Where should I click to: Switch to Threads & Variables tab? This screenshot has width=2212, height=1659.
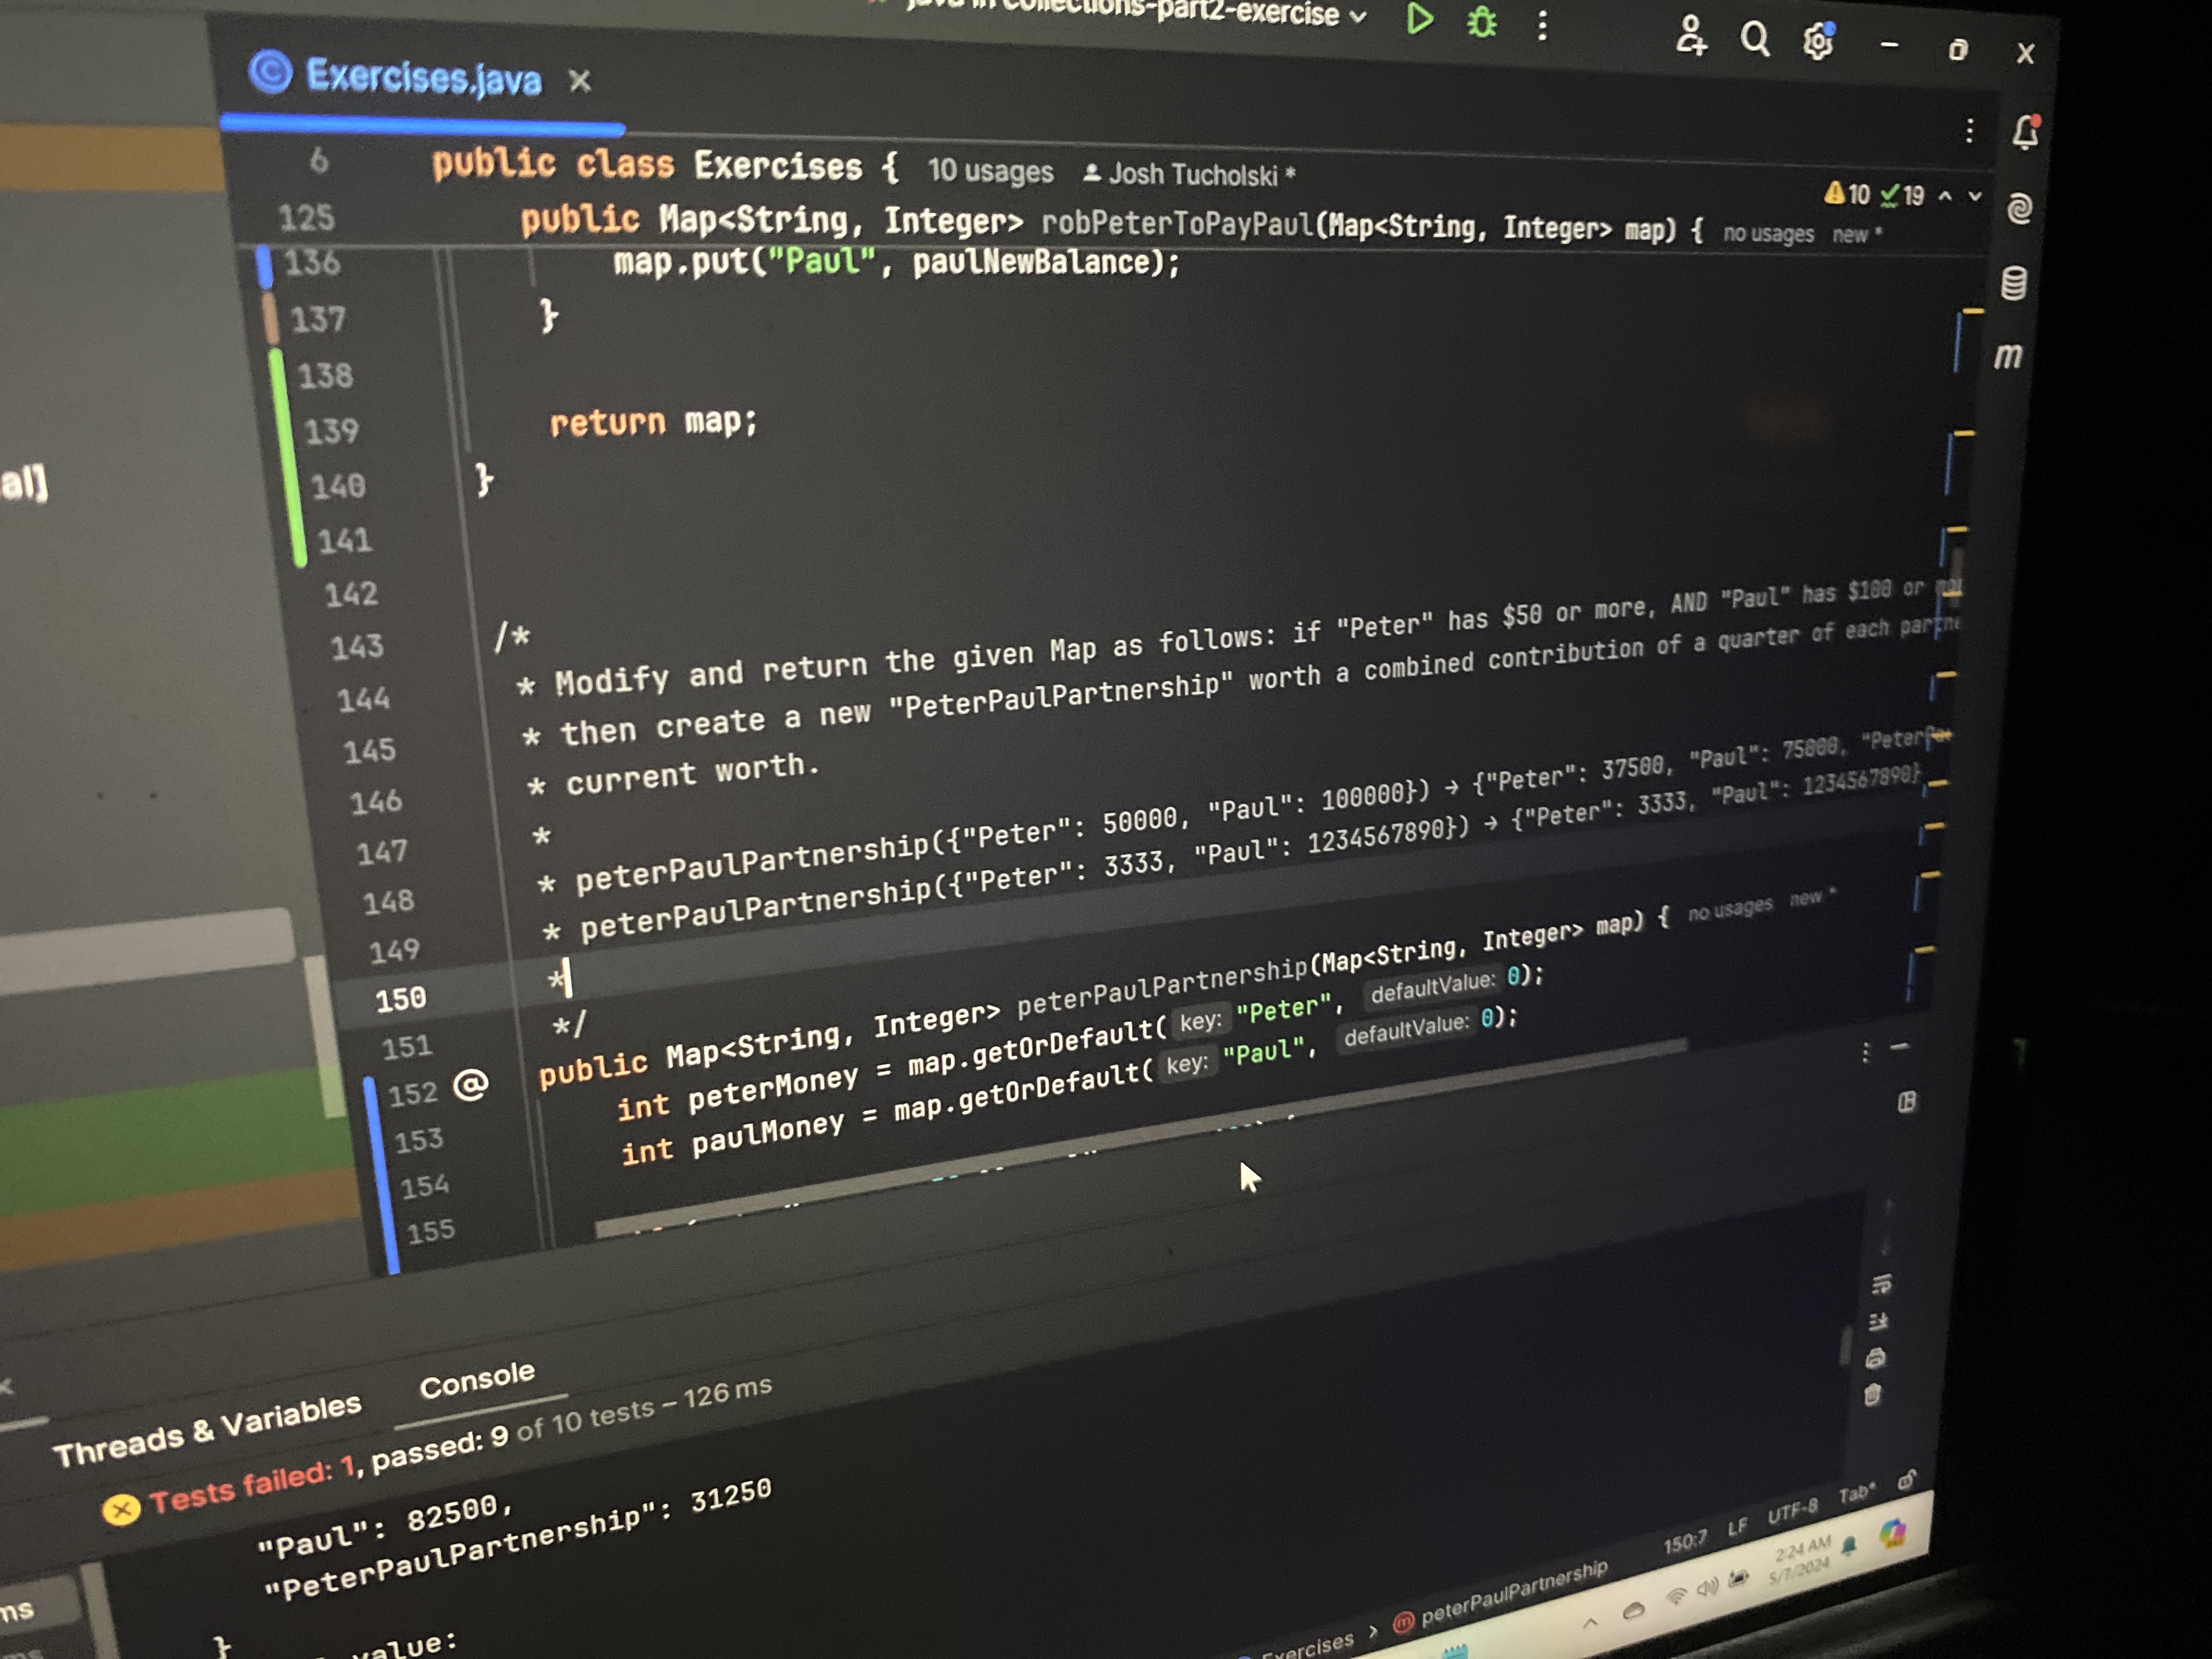click(x=207, y=1430)
